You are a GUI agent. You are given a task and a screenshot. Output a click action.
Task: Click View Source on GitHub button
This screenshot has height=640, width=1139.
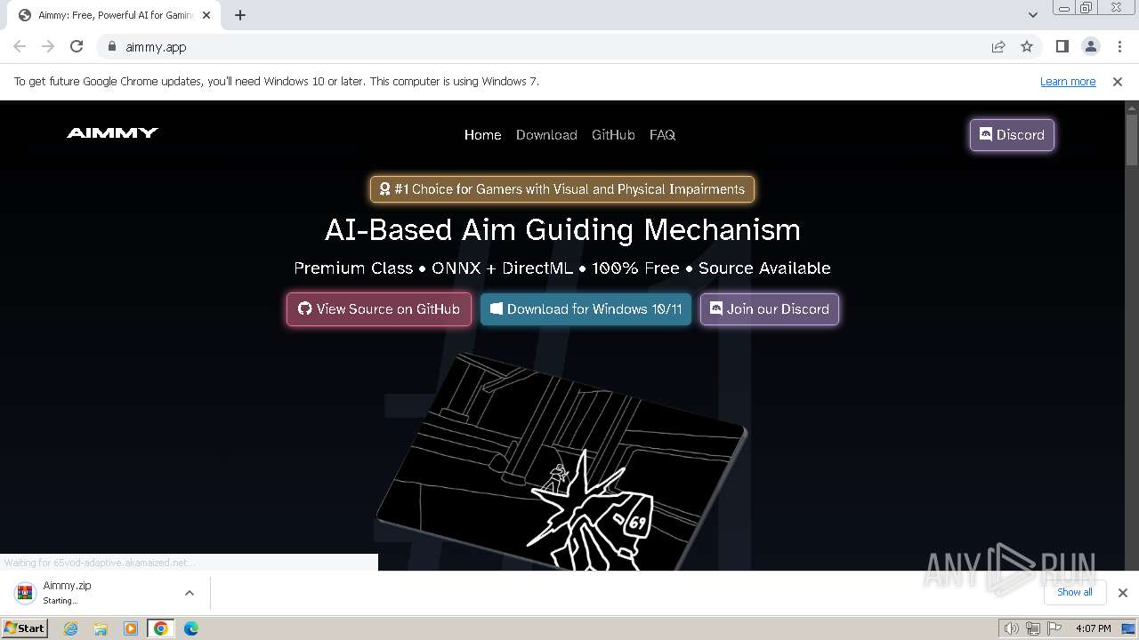coord(379,309)
